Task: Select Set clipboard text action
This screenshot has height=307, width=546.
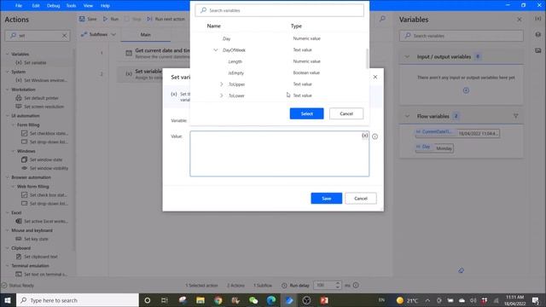Action: click(40, 257)
